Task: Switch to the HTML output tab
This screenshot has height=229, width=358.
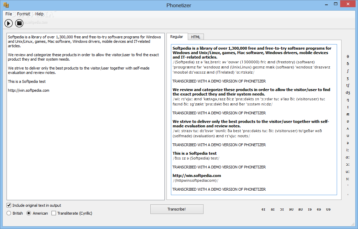Action: coord(196,37)
